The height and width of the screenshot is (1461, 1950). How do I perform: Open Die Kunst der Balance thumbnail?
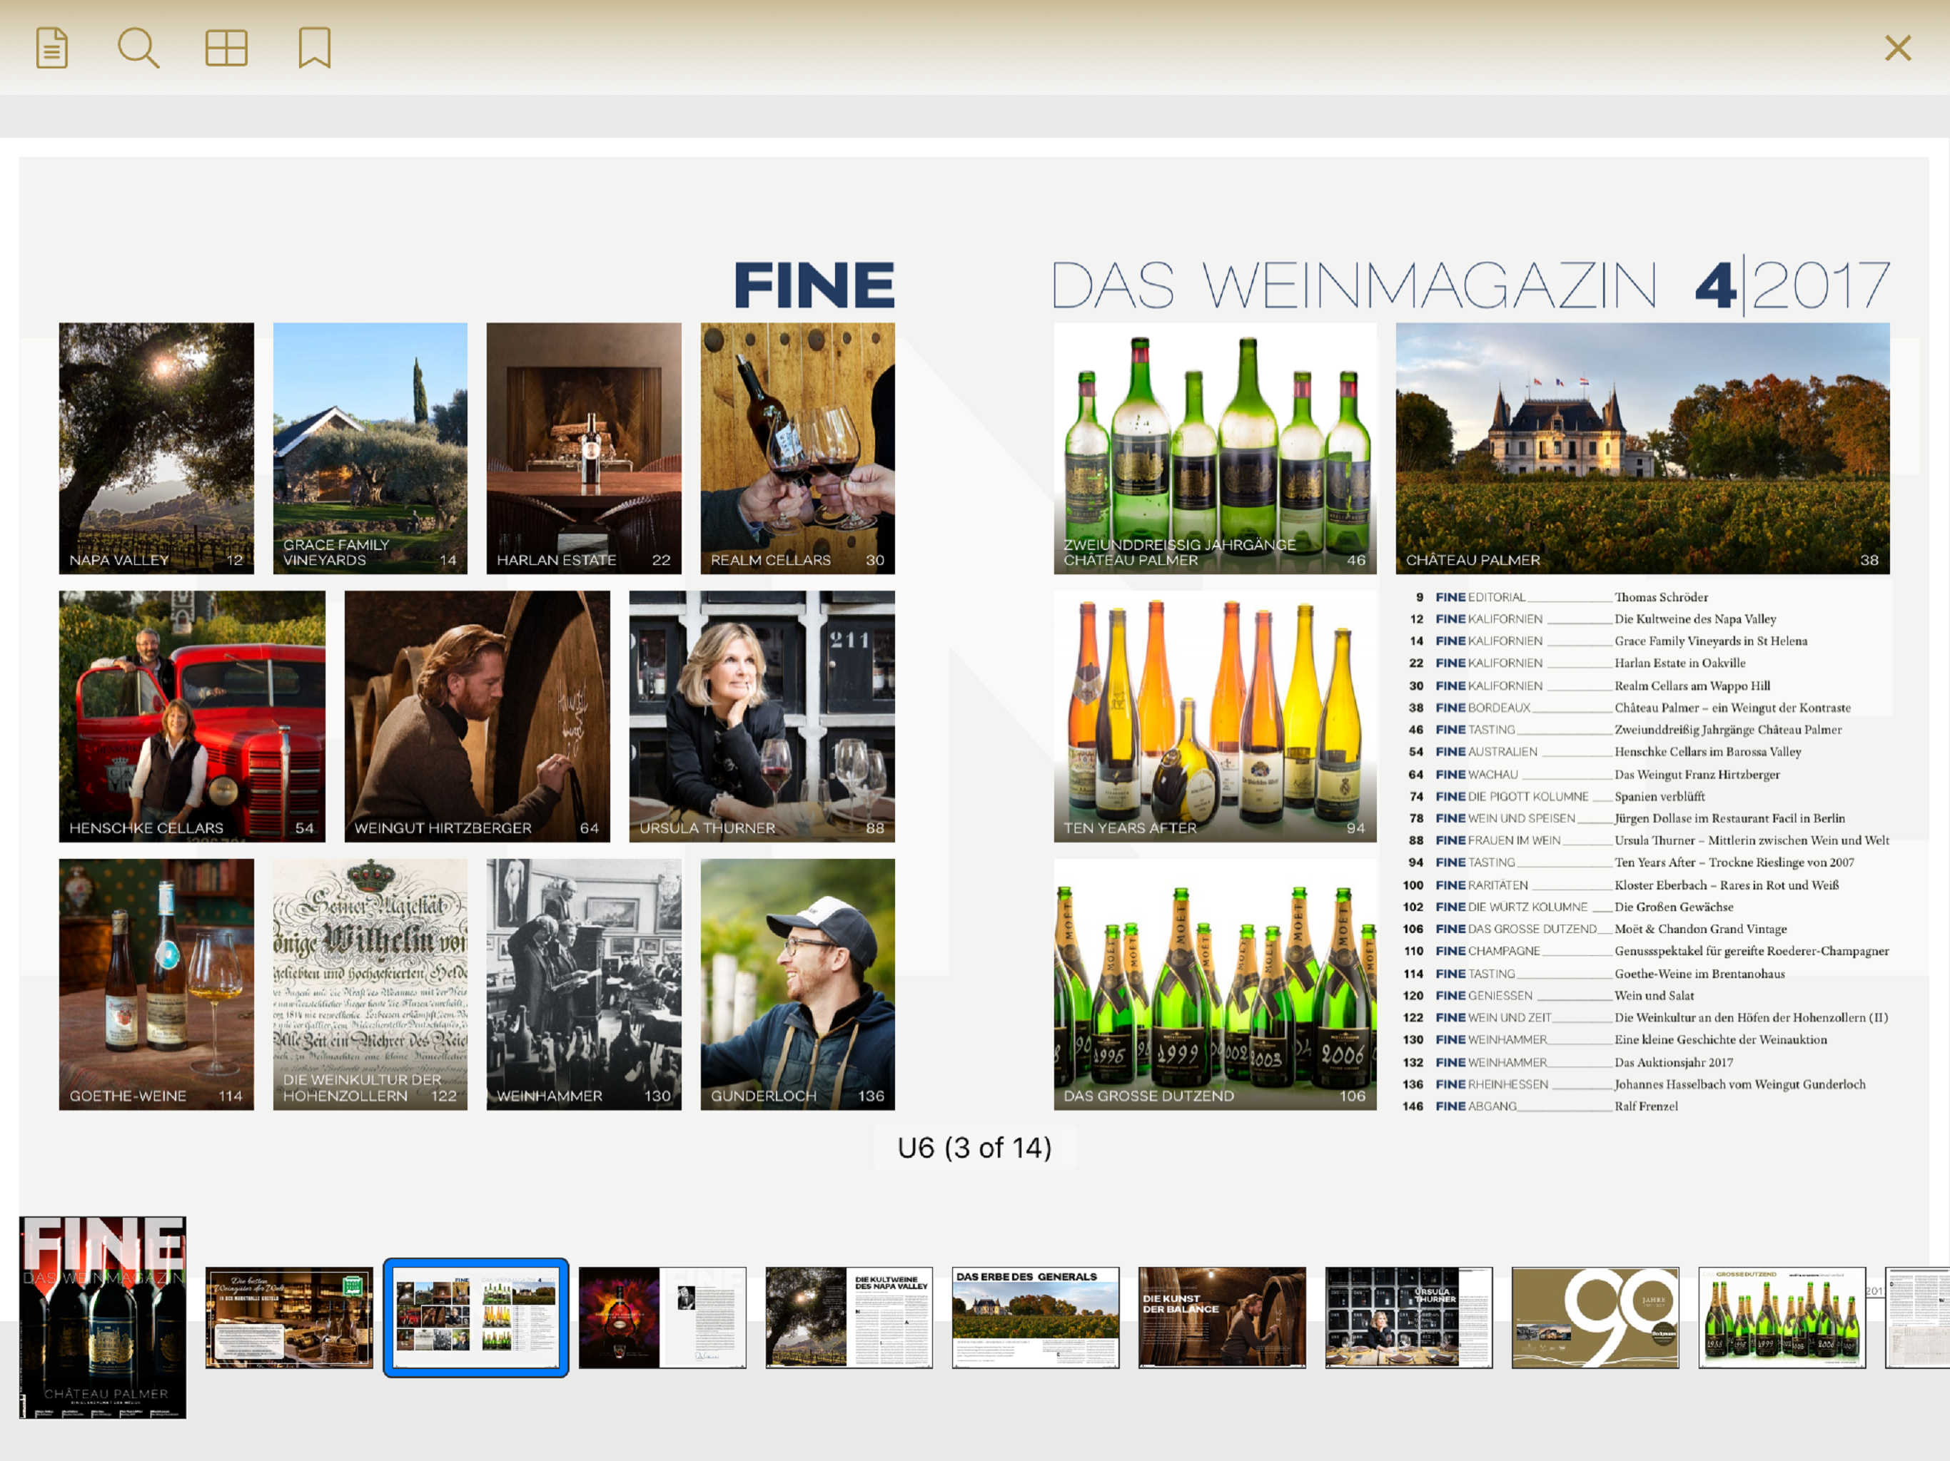pos(1222,1318)
